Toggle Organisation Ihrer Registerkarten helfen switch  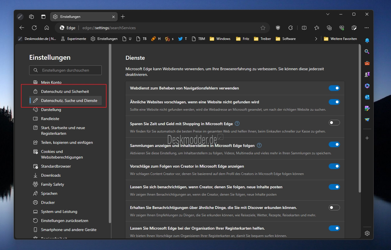[x=334, y=228]
